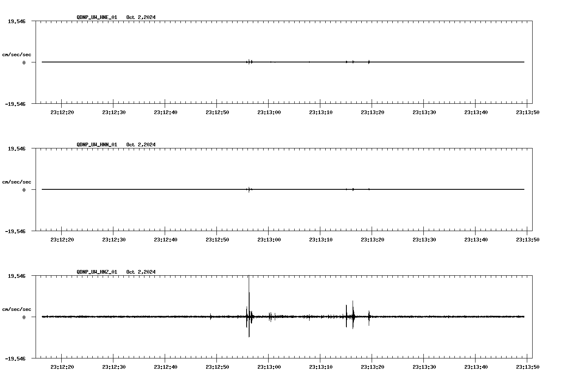Click the 23:13:10 time label under HNZ chart

pos(321,367)
